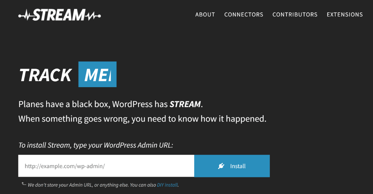Viewport: 373px width, 194px height.
Task: Open the Contributors menu item
Action: (295, 14)
